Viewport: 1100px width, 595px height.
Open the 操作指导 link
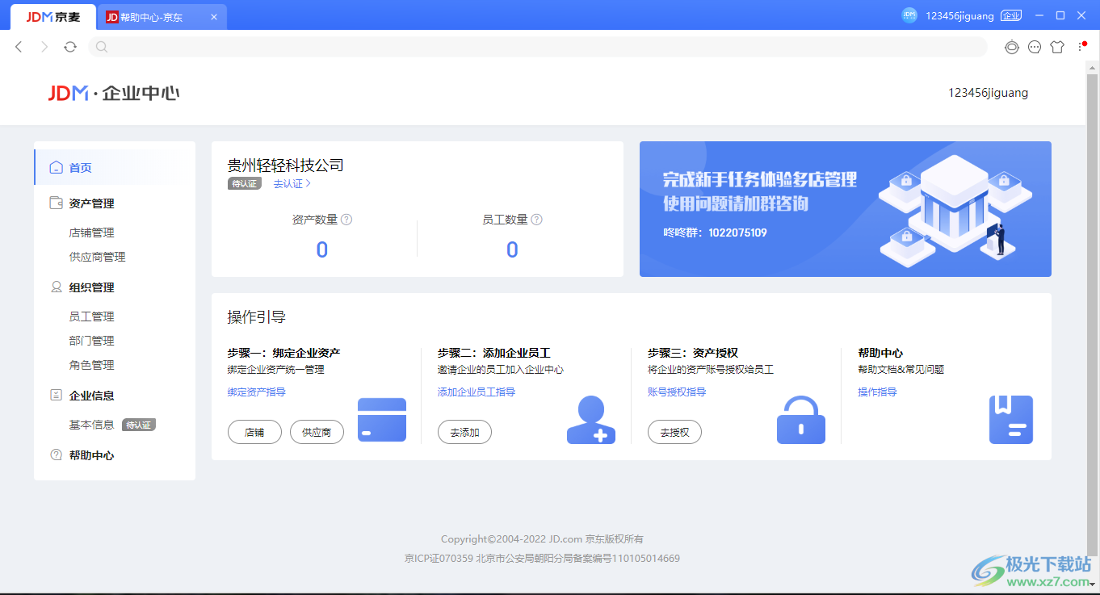point(877,392)
